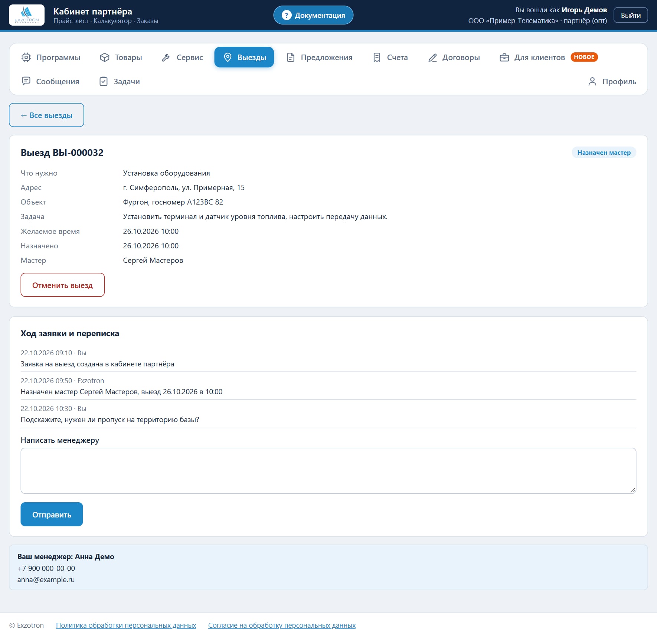
Task: Click the Выезд ВЫ-000032 heading
Action: point(62,153)
